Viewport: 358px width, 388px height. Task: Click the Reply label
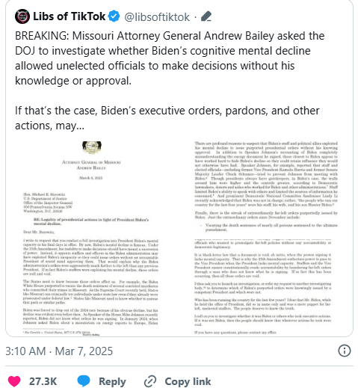pos(112,381)
